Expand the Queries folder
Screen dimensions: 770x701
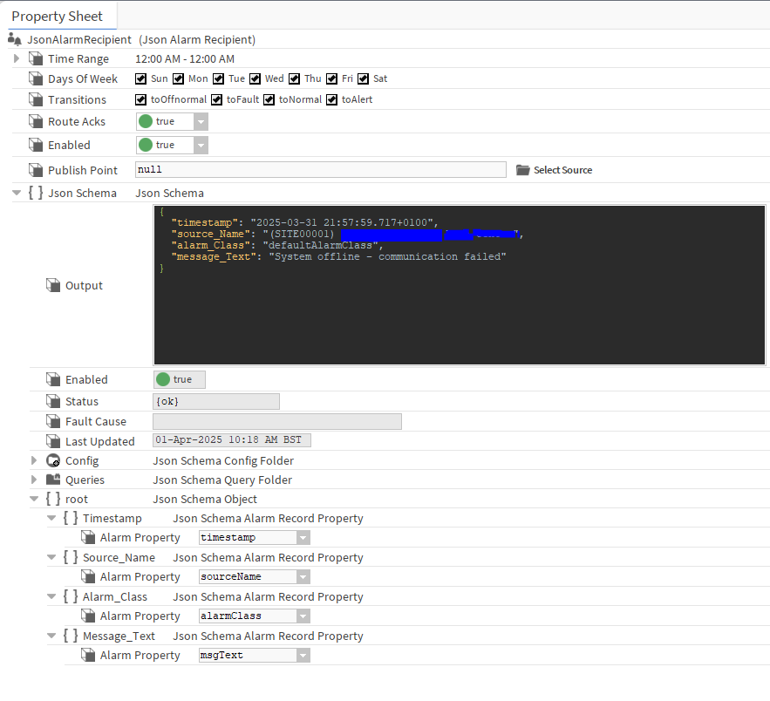click(34, 480)
